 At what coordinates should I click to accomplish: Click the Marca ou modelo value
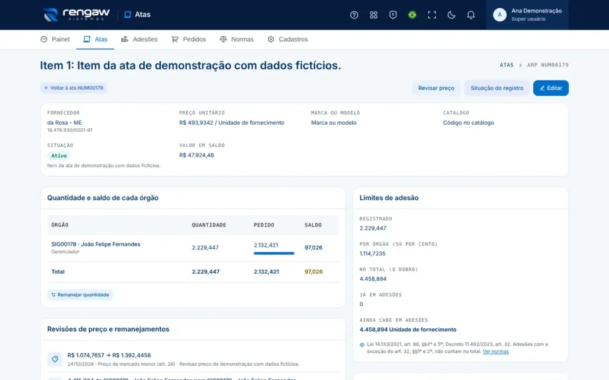point(334,122)
